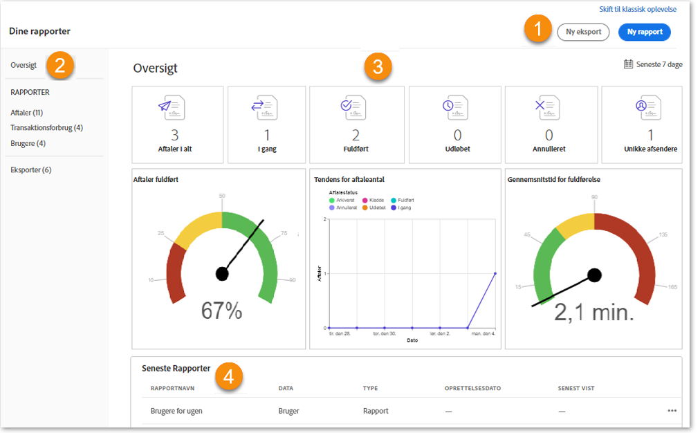The height and width of the screenshot is (433, 700).
Task: Open the Seneste 7 dage date range selector
Action: 658,64
